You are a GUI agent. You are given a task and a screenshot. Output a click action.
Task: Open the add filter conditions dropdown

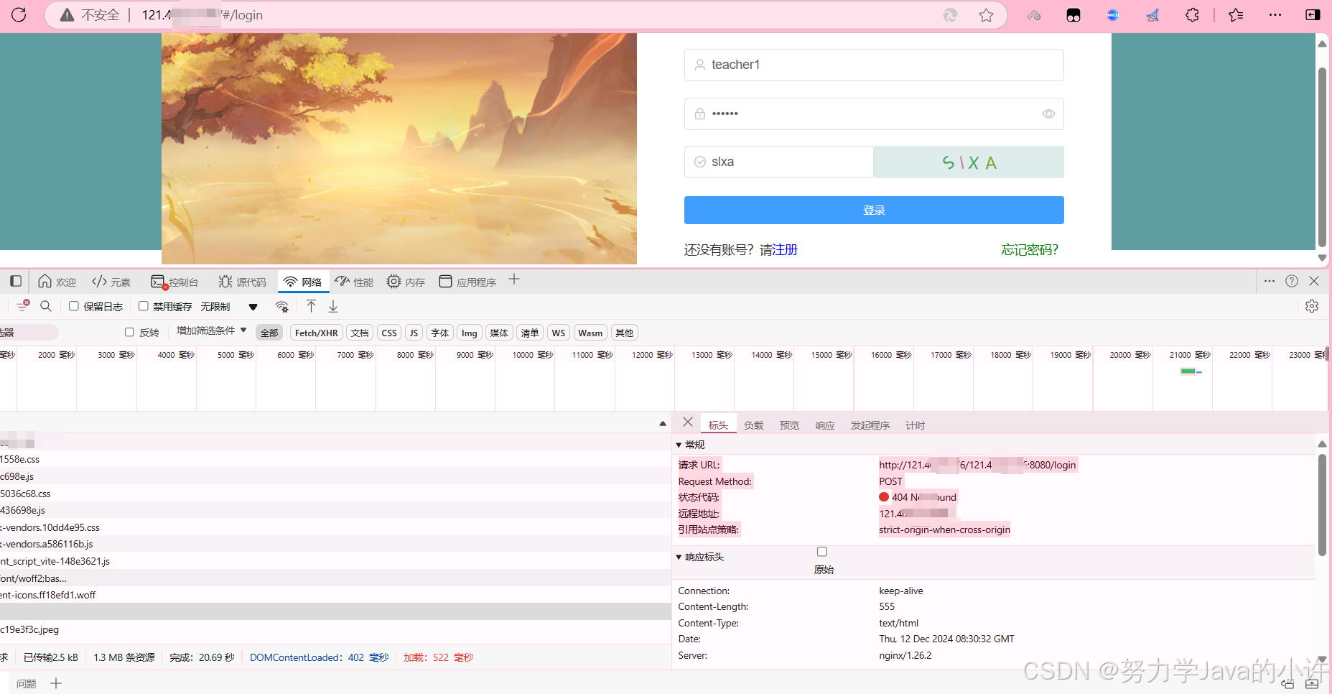pyautogui.click(x=212, y=330)
